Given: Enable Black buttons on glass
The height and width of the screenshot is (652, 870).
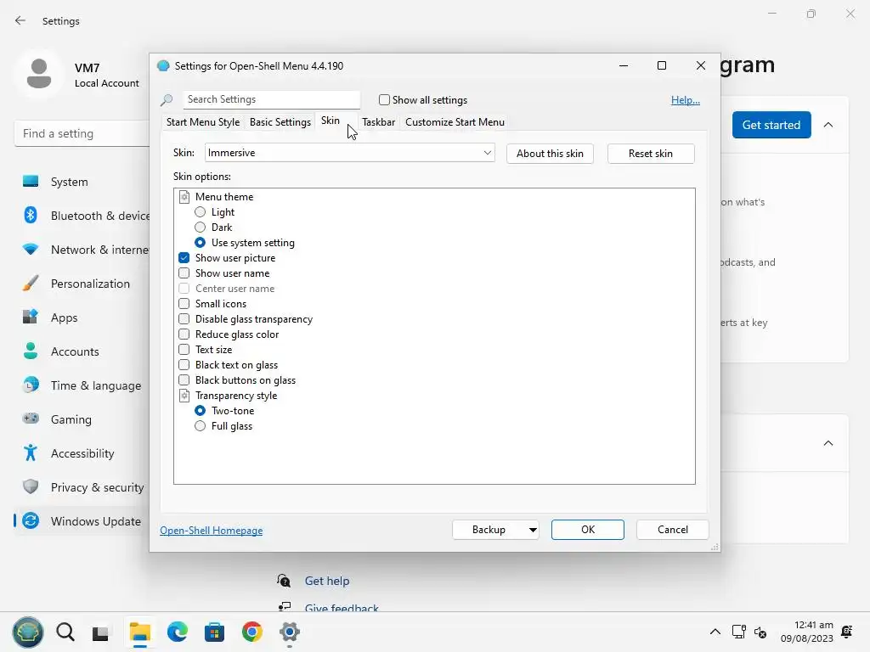Looking at the screenshot, I should [184, 379].
